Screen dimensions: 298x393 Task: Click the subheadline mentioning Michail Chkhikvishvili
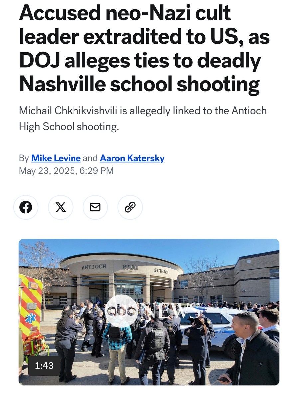143,119
